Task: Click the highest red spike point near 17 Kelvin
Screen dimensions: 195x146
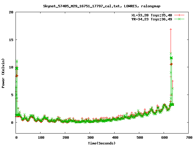Action: pos(171,29)
